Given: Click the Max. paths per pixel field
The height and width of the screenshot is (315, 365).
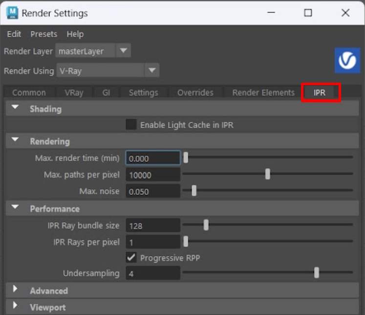Looking at the screenshot, I should 153,175.
